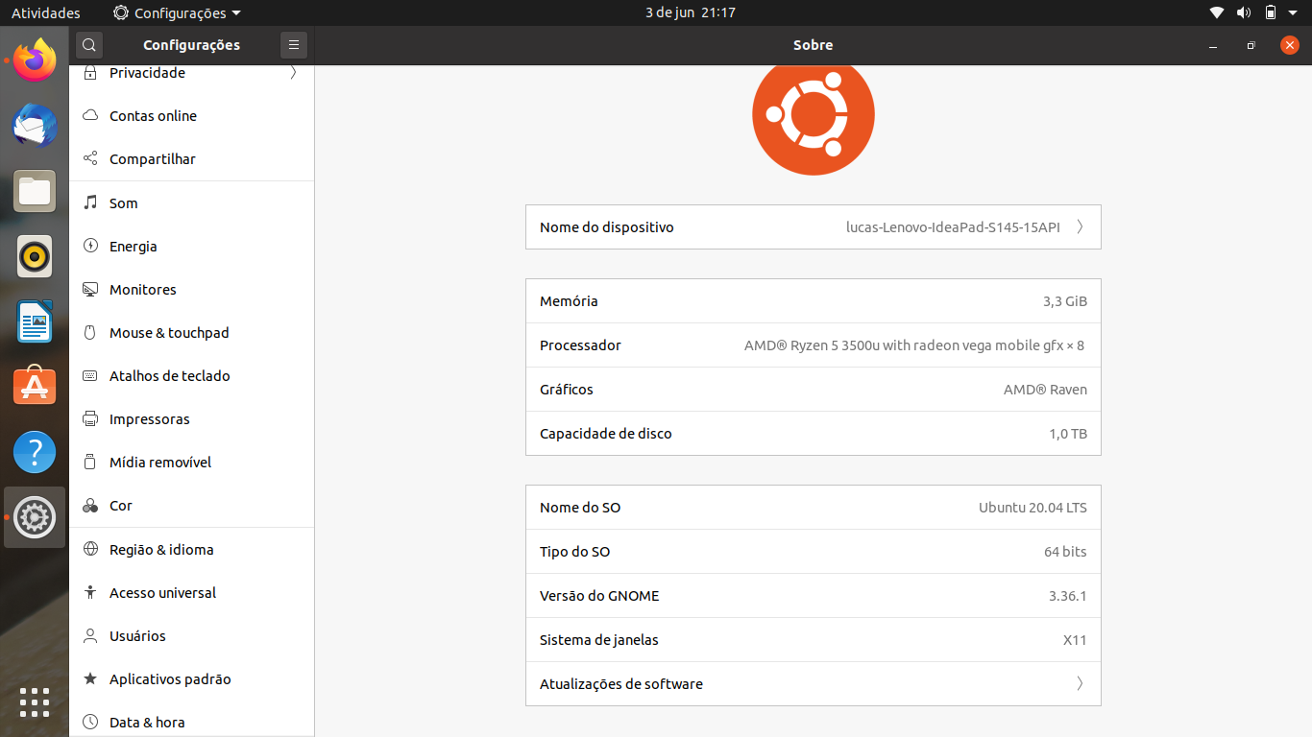Viewport: 1312px width, 737px height.
Task: Click the Ubuntu 20.04 LTS text
Action: tap(1033, 508)
